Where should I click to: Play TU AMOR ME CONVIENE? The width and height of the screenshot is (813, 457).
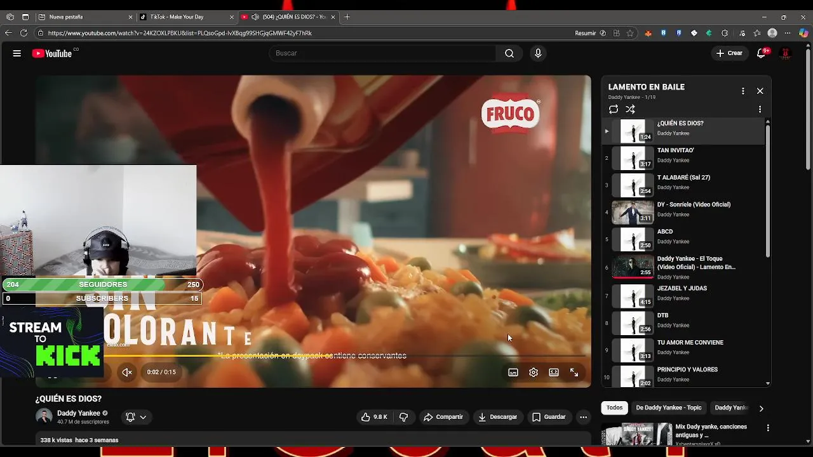683,351
